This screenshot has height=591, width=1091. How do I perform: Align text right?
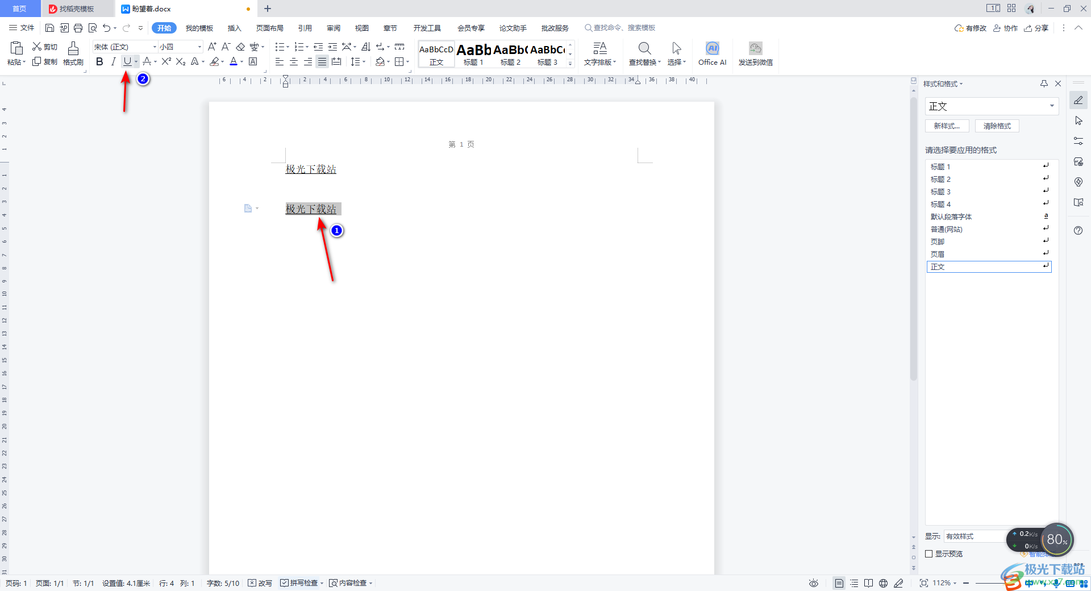point(308,61)
